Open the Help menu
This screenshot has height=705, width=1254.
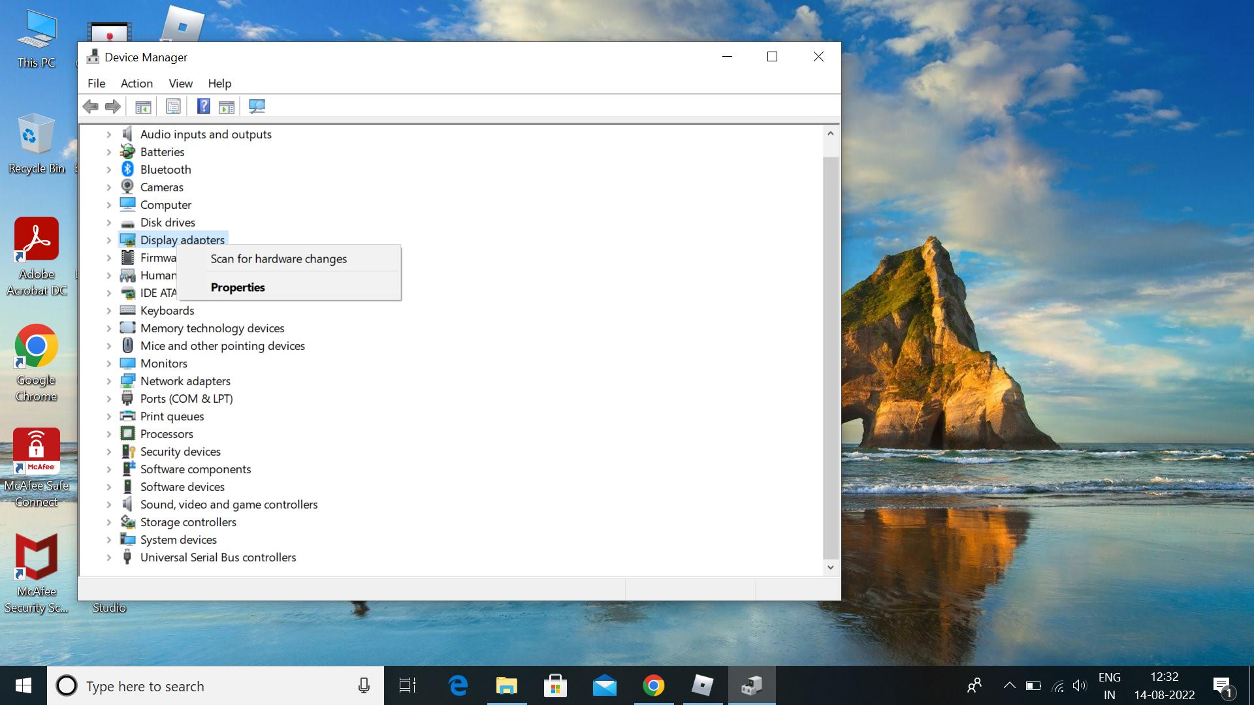pos(219,83)
